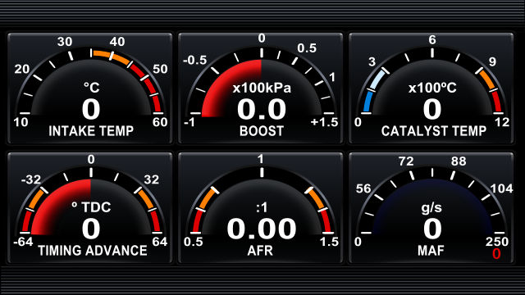Click the red 0 below 250
Screen dimensions: 525x295
coord(496,254)
